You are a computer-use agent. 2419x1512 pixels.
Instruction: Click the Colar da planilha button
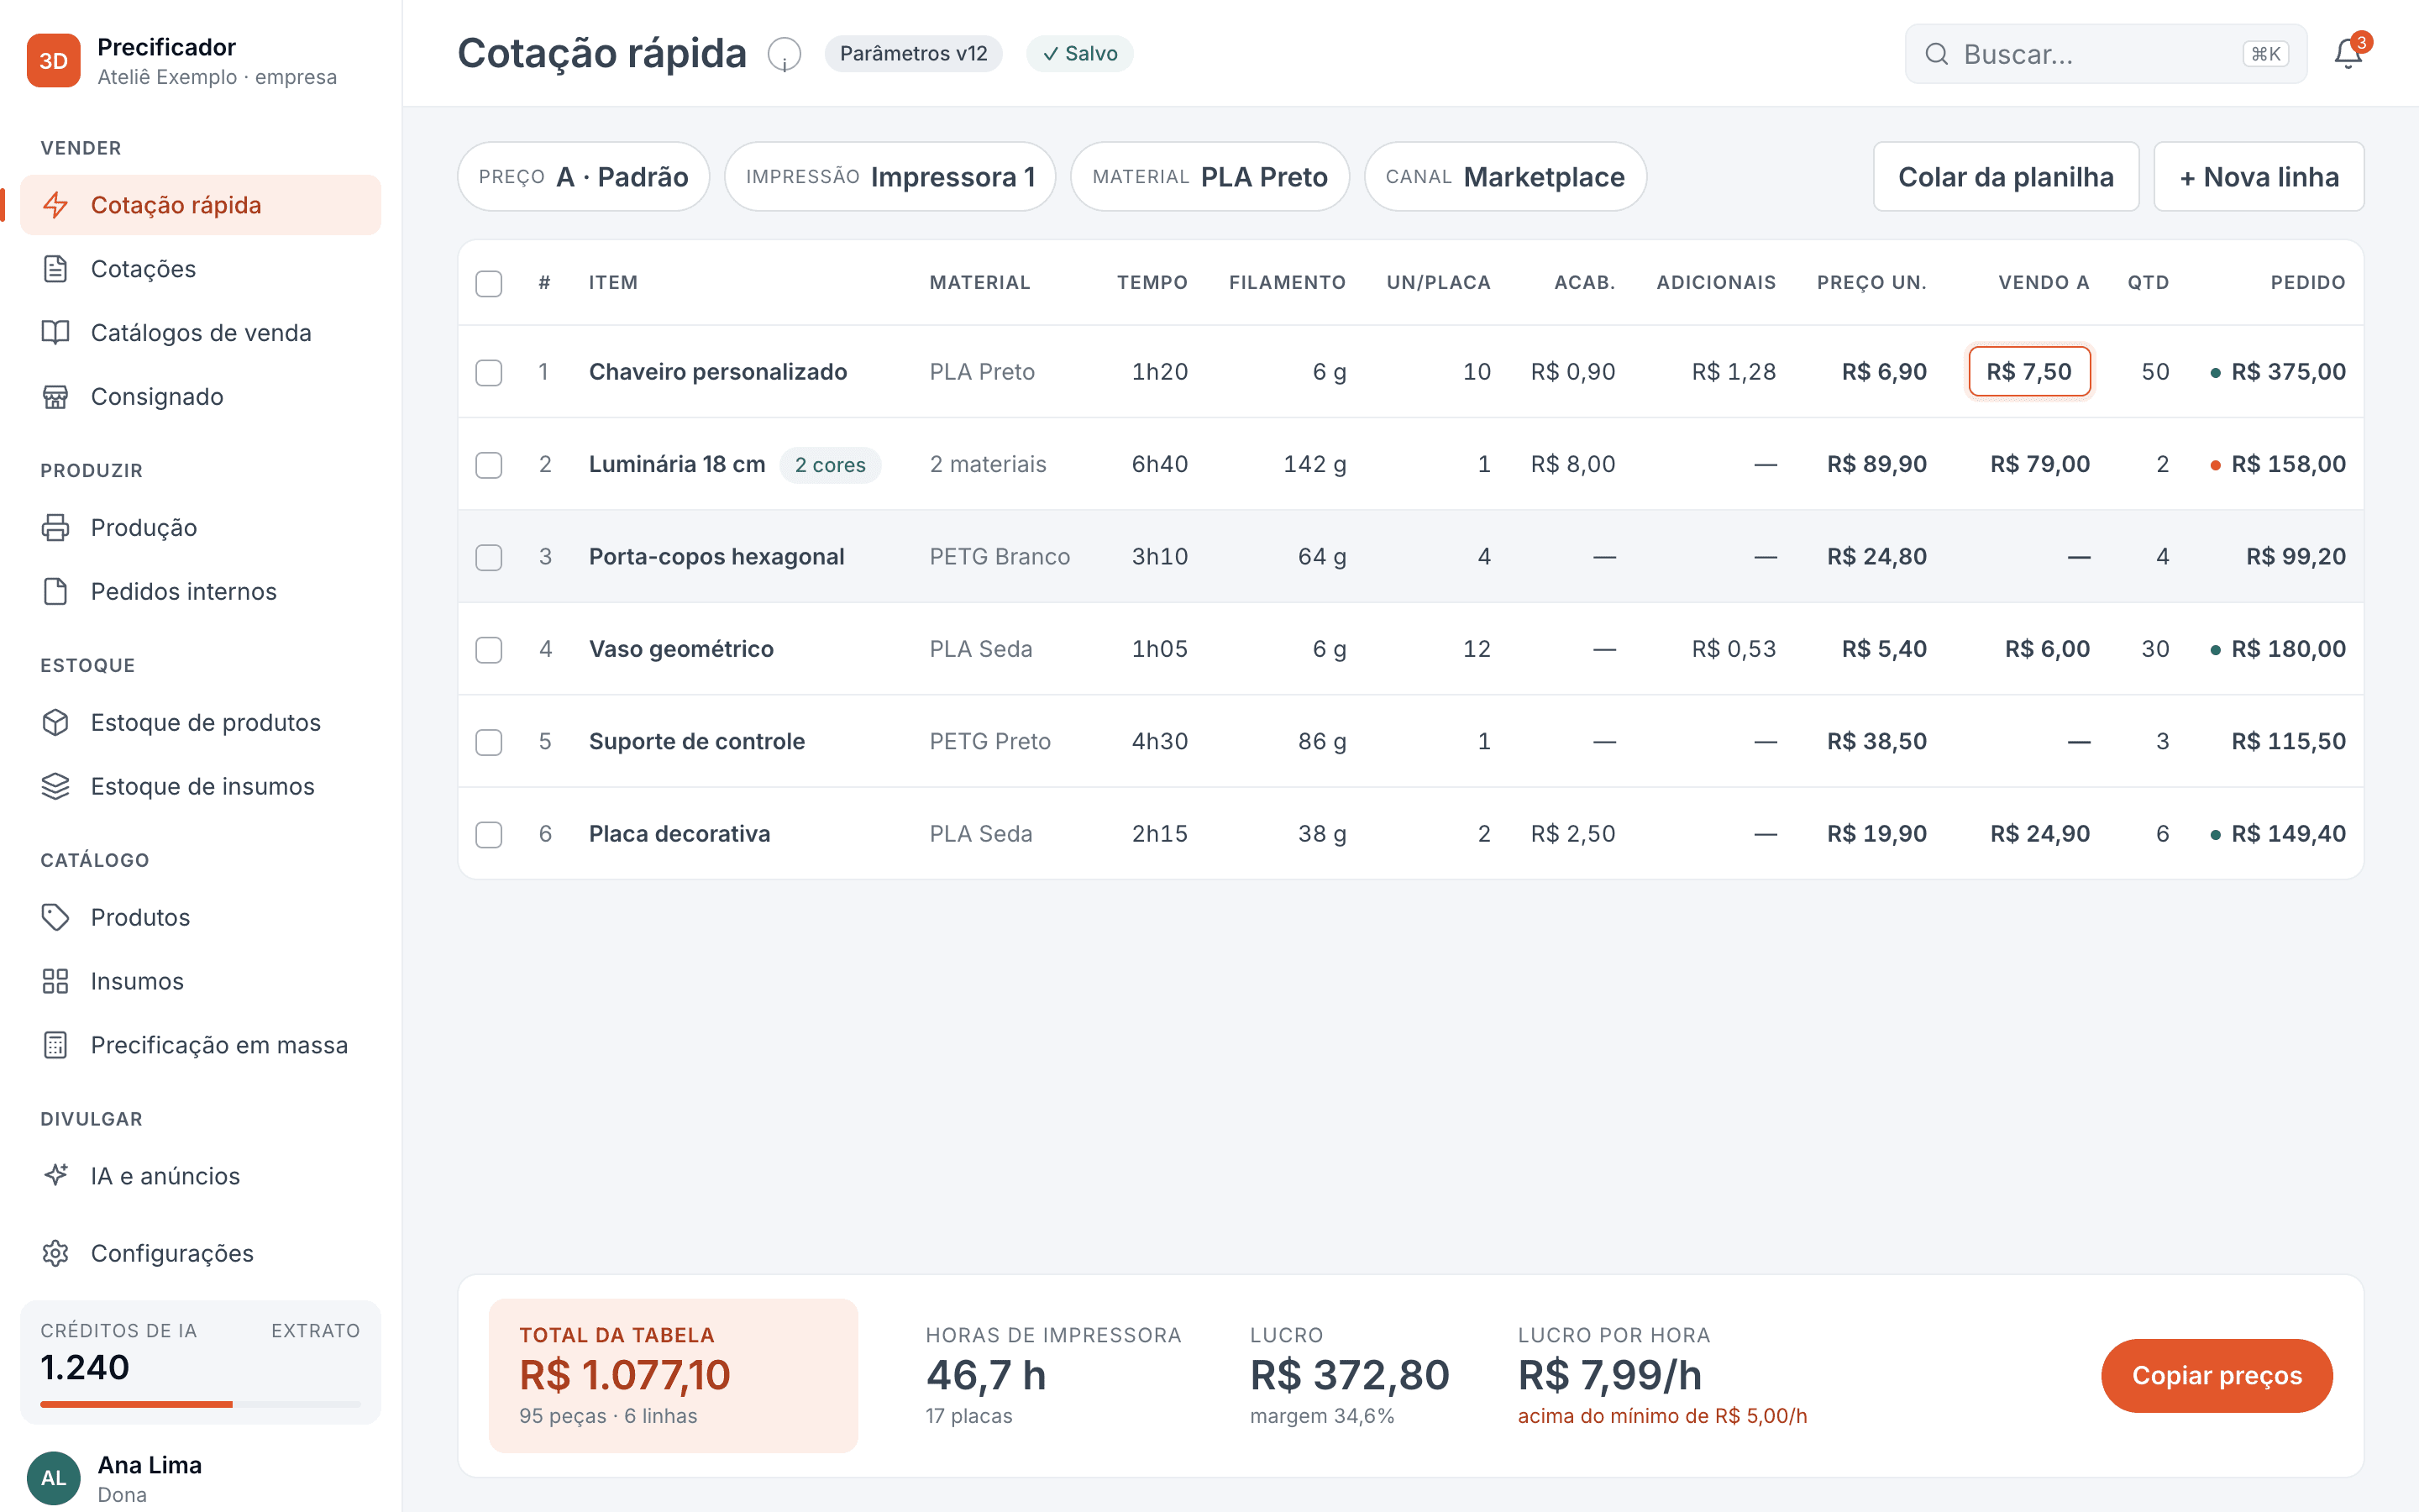[2005, 177]
